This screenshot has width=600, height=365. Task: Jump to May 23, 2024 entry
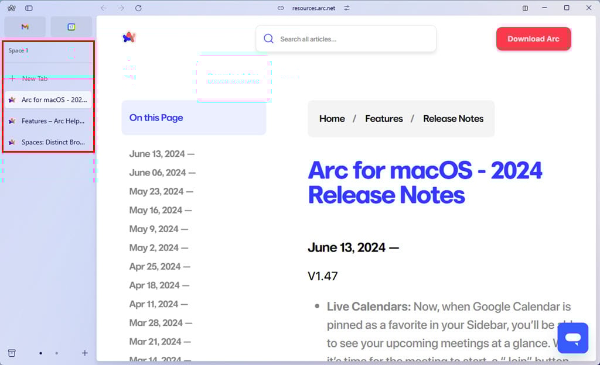tap(161, 191)
